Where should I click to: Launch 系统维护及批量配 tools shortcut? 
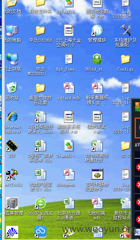coord(126,31)
